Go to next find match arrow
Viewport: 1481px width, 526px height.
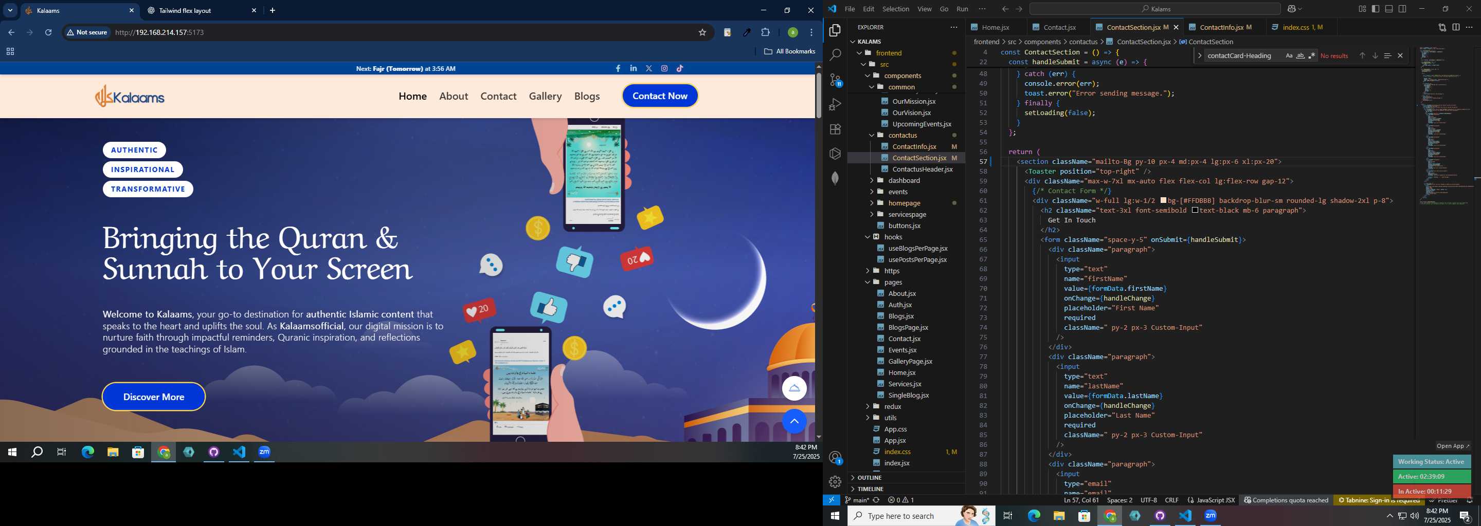coord(1375,55)
